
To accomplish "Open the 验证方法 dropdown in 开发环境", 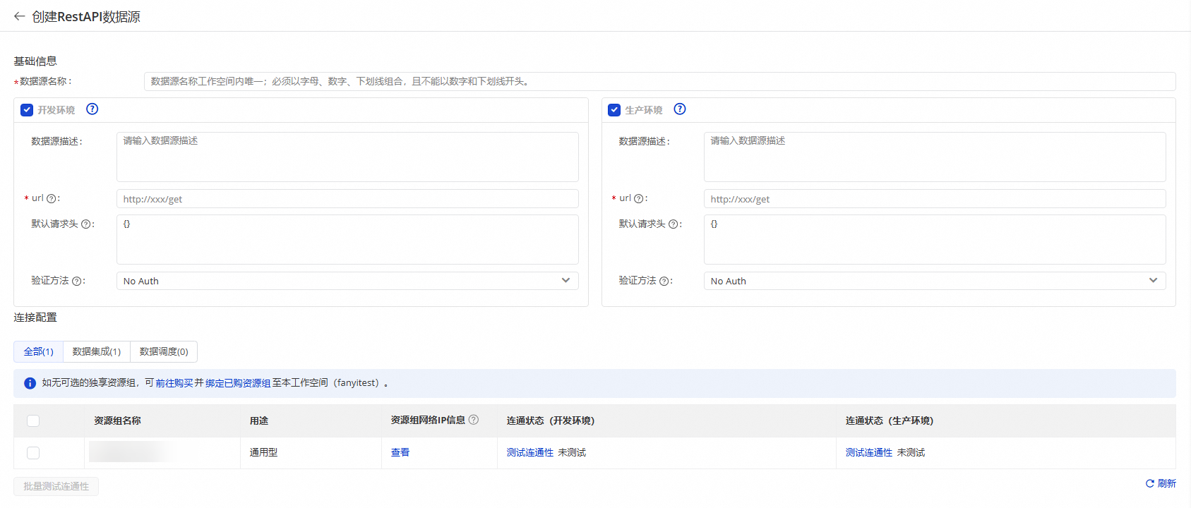I will 347,281.
